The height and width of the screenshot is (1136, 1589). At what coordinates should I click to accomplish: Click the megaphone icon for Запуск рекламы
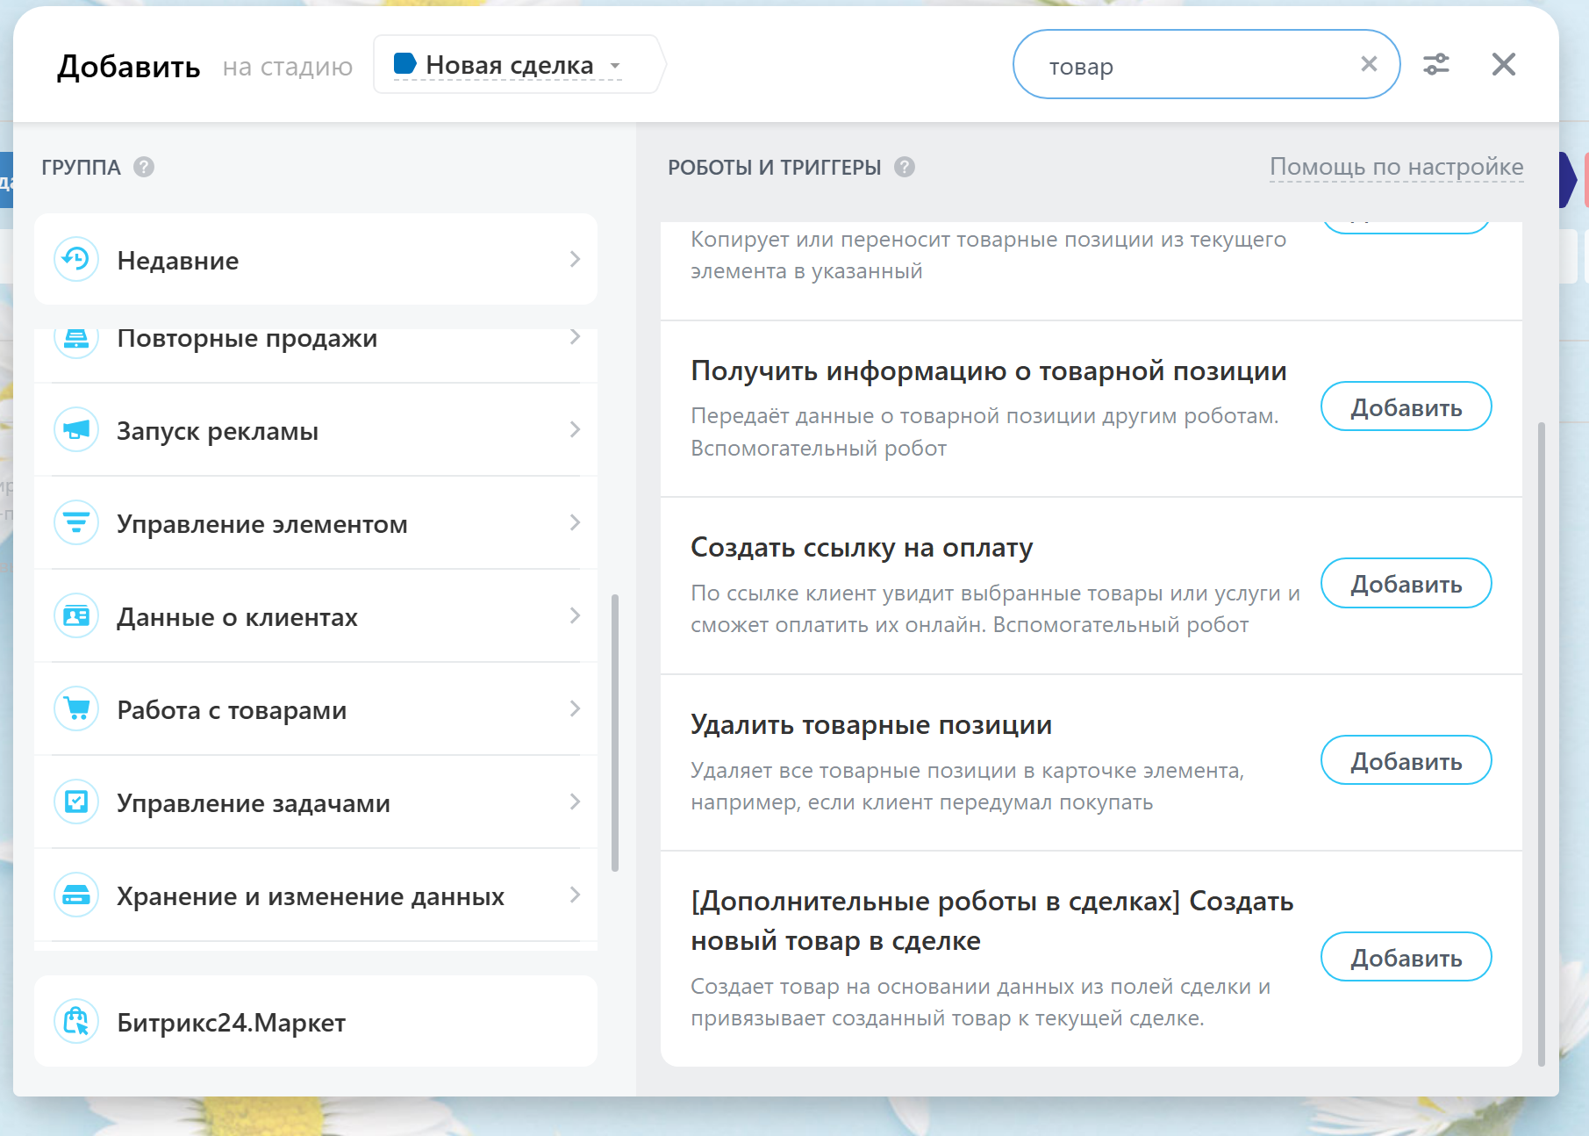pos(76,430)
